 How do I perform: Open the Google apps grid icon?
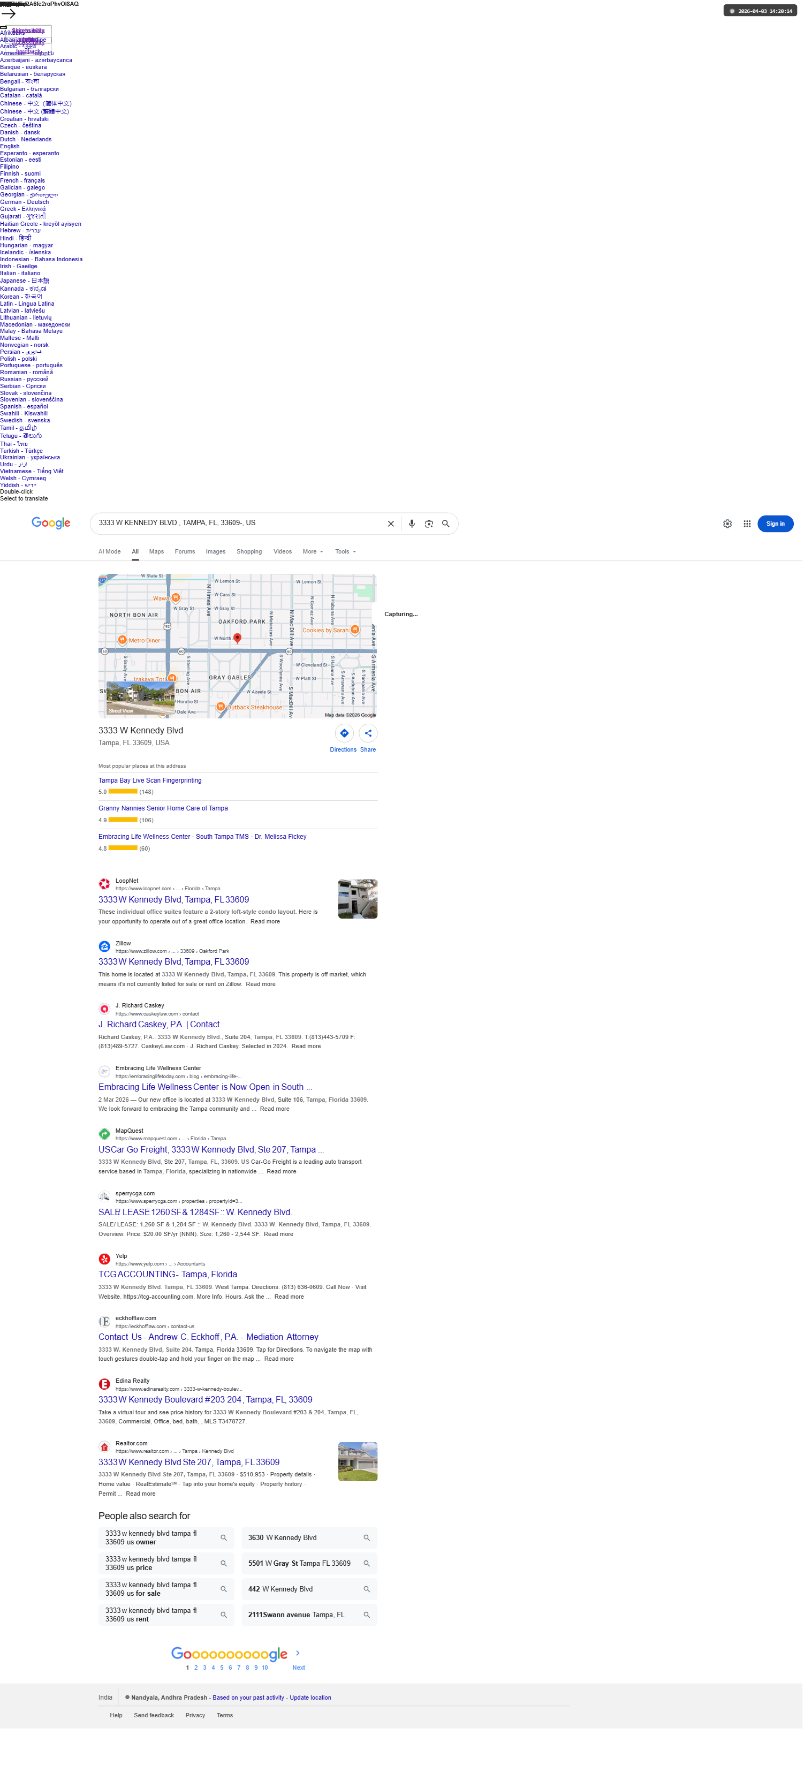[x=747, y=524]
